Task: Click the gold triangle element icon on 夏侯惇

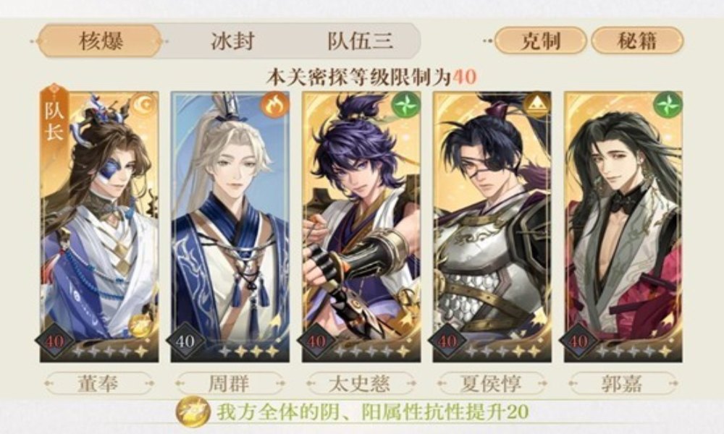Action: tap(536, 104)
